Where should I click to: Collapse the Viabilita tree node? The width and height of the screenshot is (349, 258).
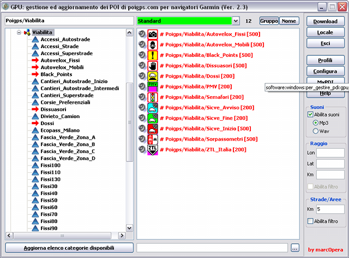[19, 33]
